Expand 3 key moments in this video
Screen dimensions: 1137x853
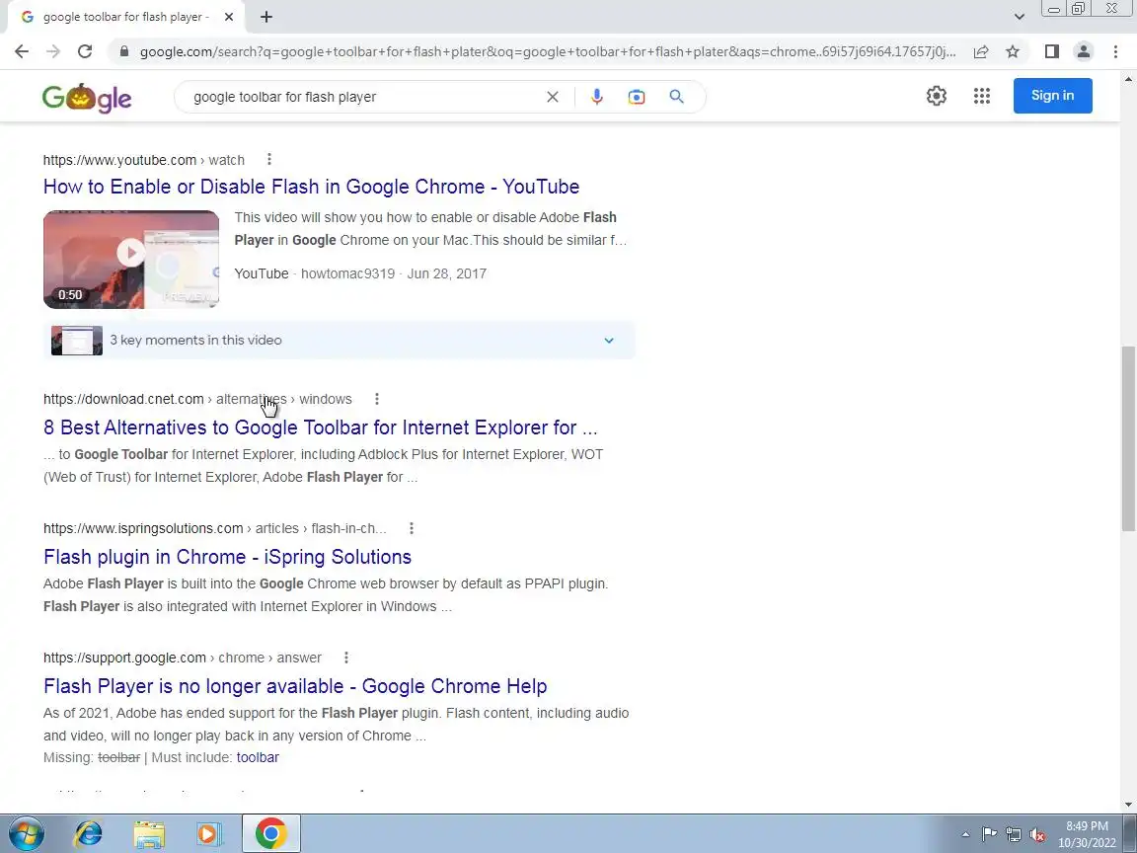pyautogui.click(x=340, y=341)
